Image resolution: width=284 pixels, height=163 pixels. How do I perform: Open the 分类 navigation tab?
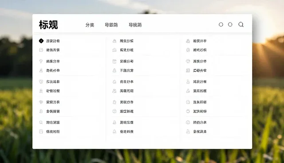(x=90, y=25)
